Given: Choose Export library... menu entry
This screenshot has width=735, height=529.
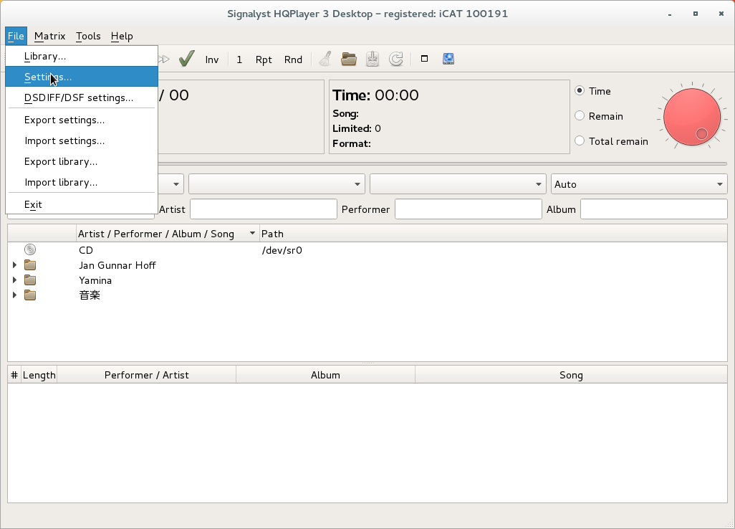Looking at the screenshot, I should tap(82, 161).
